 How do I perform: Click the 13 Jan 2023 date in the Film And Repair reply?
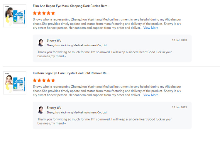click(x=179, y=40)
